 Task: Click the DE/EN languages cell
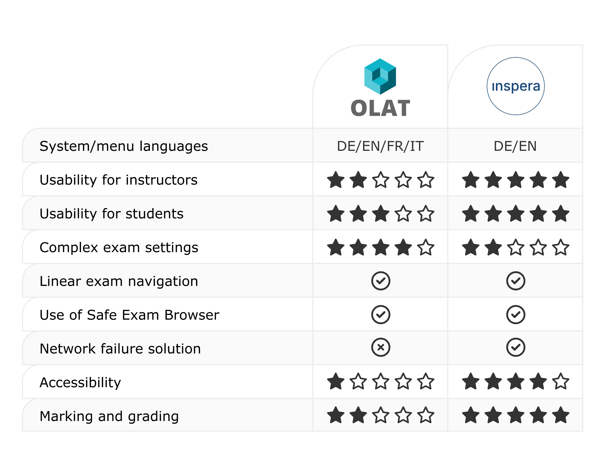pyautogui.click(x=515, y=146)
